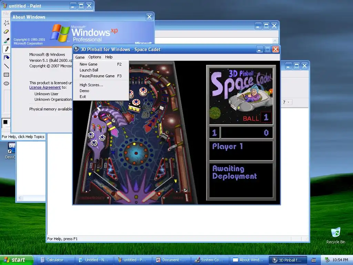353x265 pixels.
Task: Choose the Line tool in Paint
Action: 7,66
